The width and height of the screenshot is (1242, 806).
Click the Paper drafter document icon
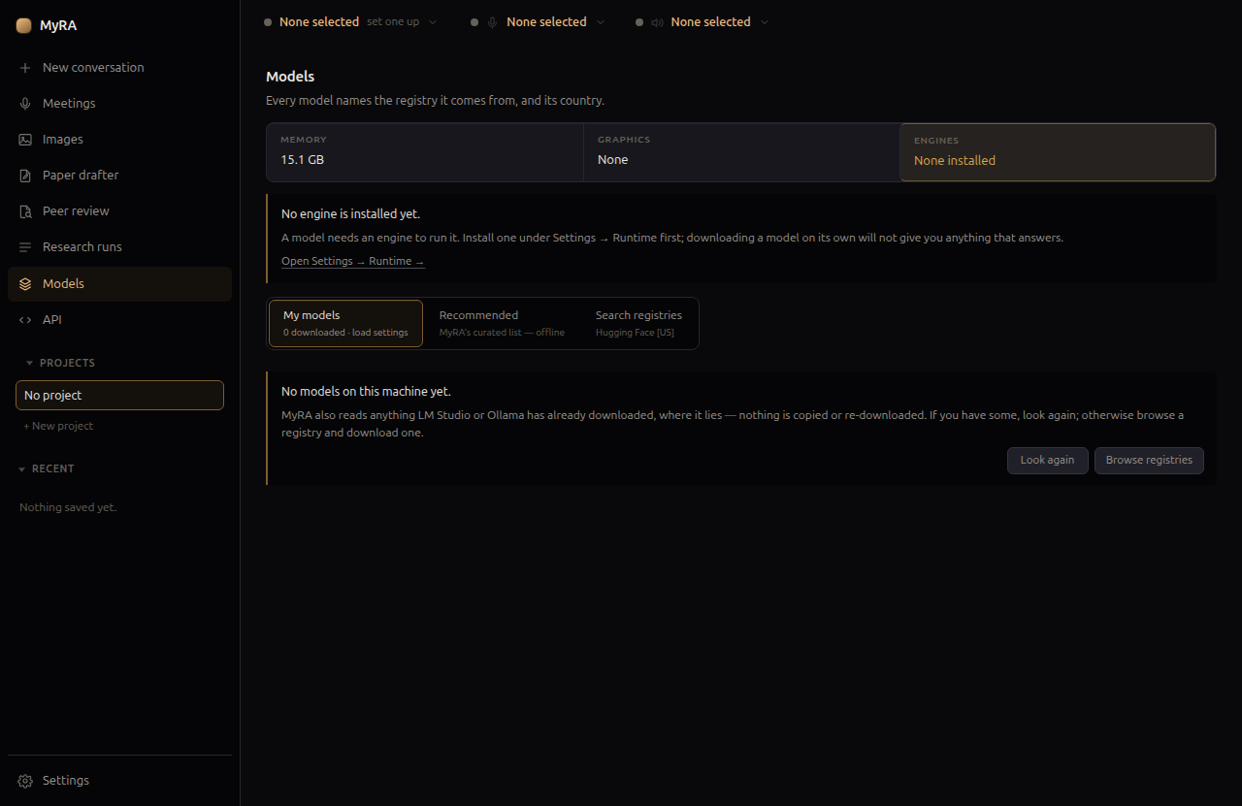pyautogui.click(x=25, y=176)
